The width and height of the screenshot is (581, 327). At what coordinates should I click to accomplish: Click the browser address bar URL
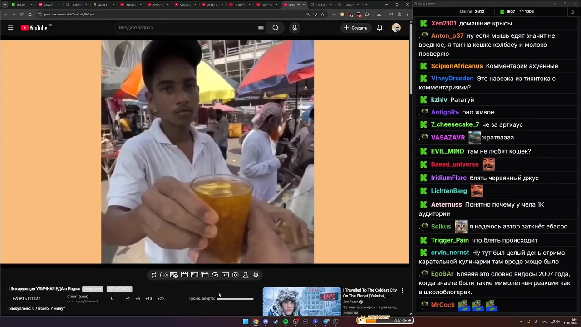coord(69,14)
